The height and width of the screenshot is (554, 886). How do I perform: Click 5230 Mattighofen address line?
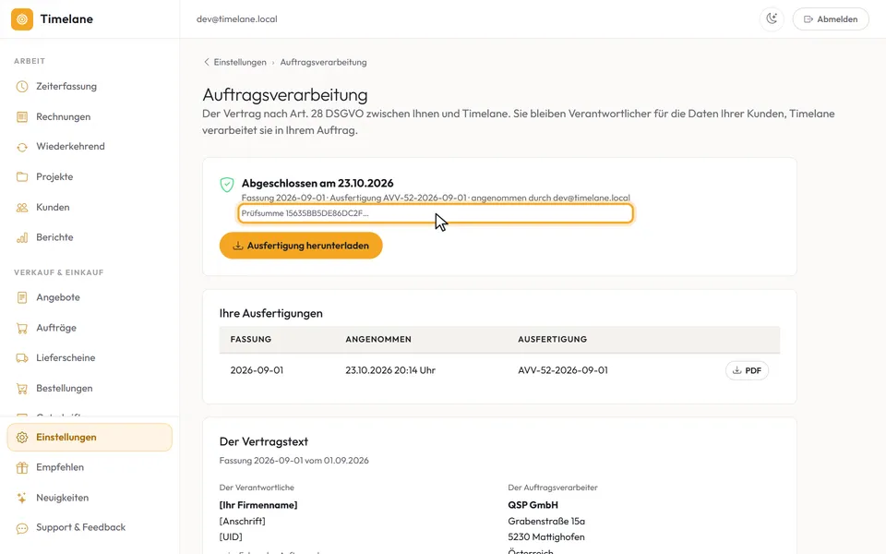546,537
